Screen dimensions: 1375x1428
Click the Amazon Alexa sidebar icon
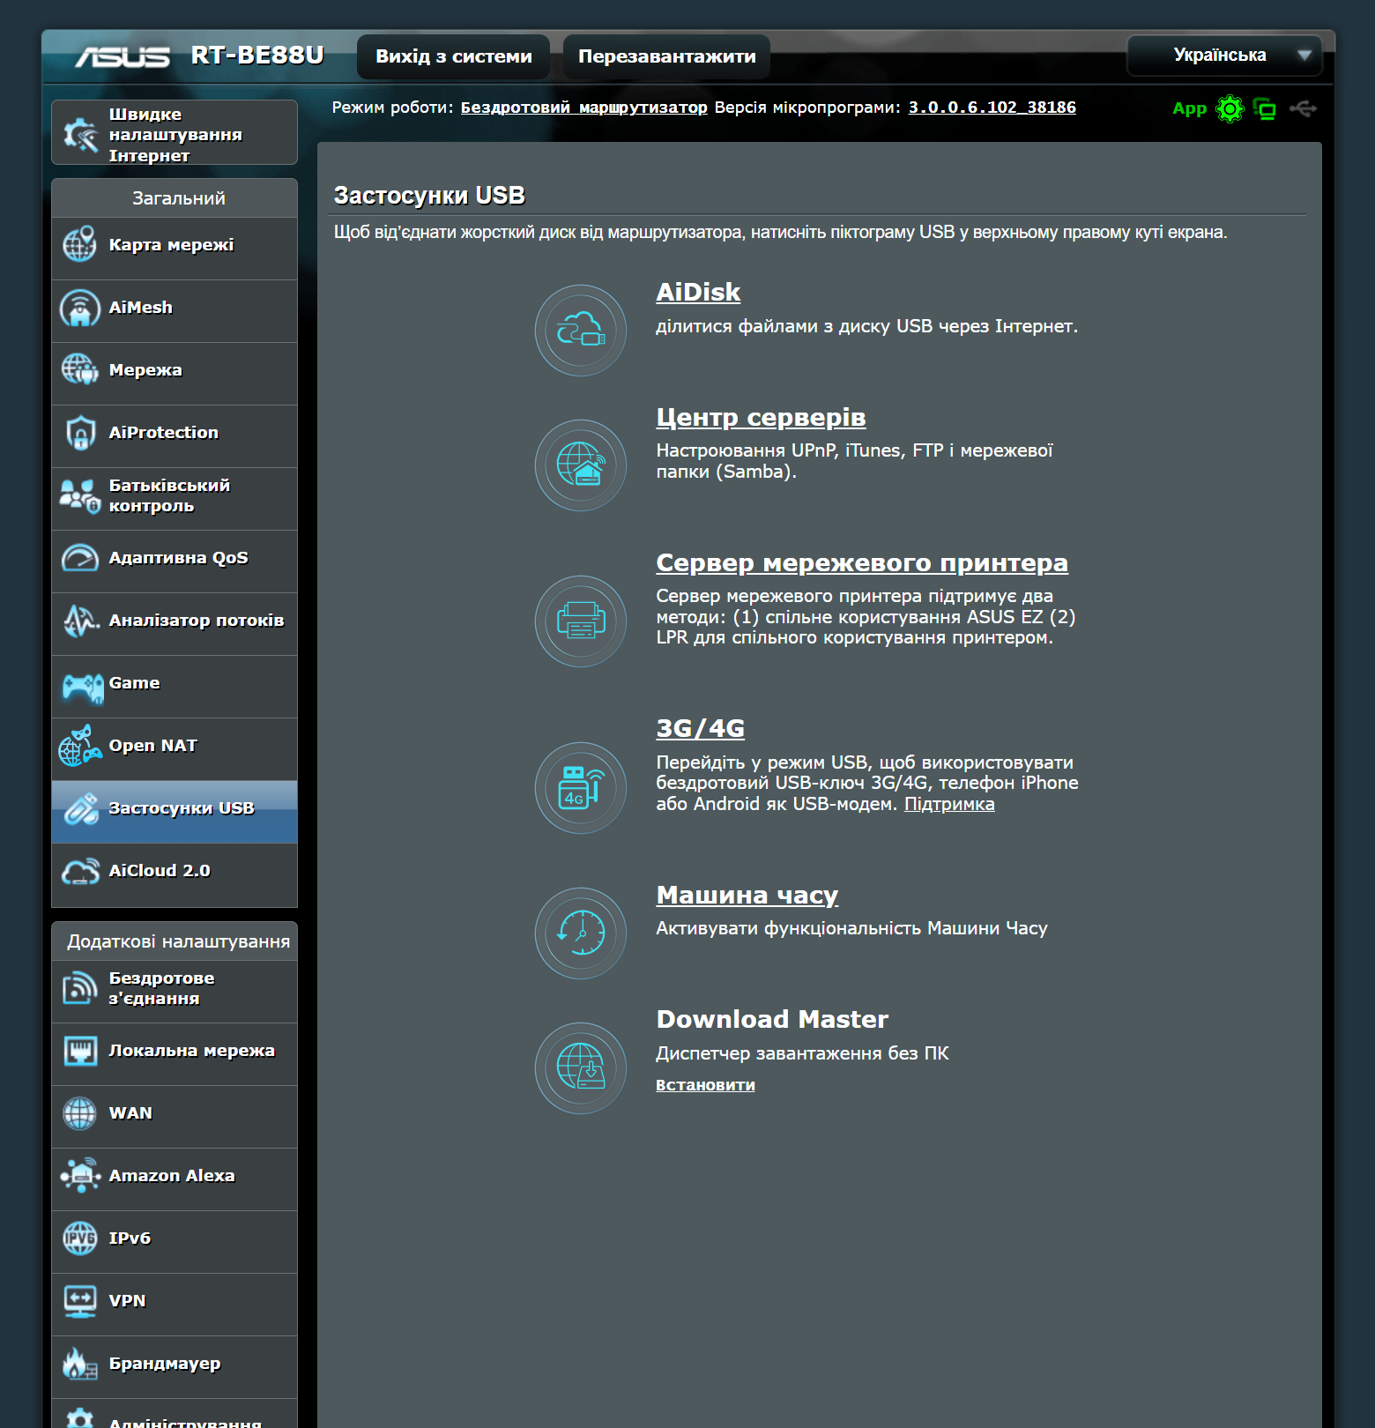80,1176
